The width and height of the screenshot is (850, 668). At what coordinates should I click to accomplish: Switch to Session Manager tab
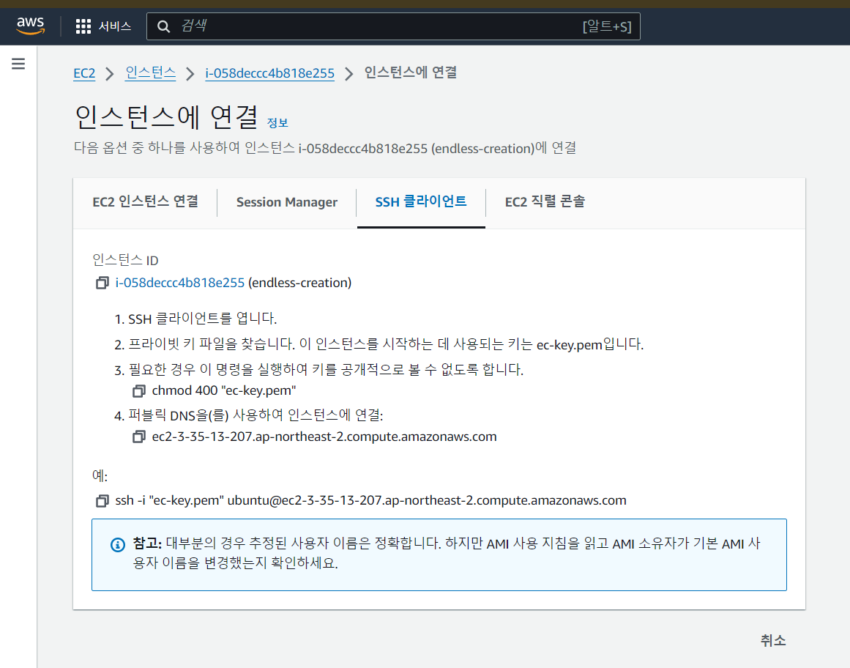(287, 202)
